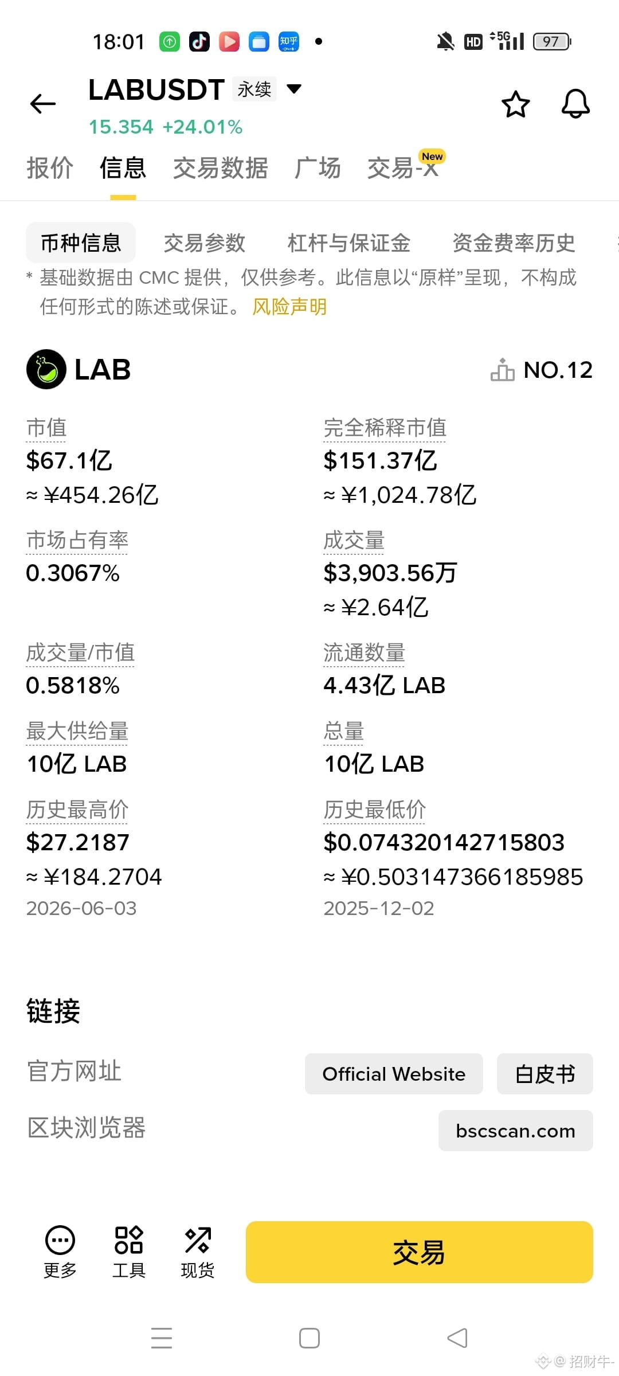Tap the LAB coin logo

(x=46, y=369)
